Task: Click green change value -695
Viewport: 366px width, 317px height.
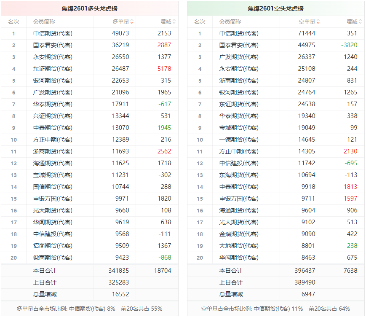Action: (351, 163)
